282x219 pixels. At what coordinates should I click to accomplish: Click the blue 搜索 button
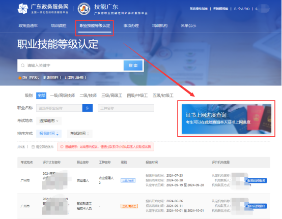pos(133,66)
